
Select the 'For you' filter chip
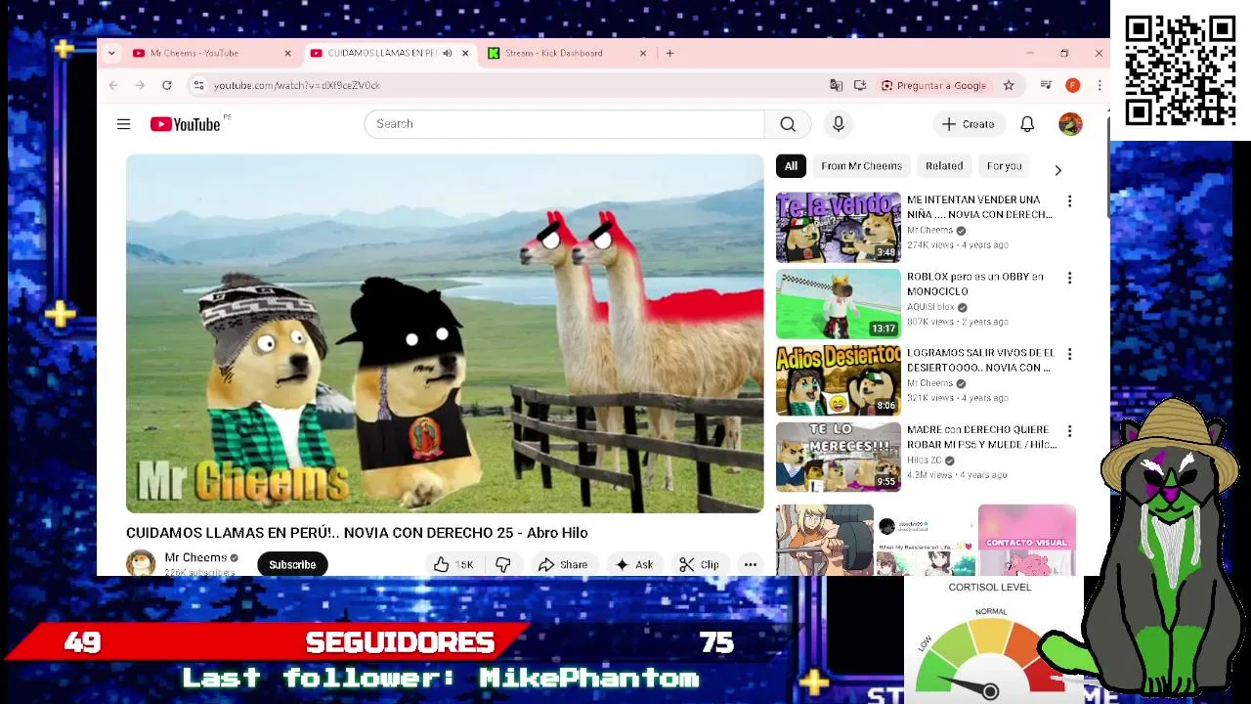[x=1004, y=166]
